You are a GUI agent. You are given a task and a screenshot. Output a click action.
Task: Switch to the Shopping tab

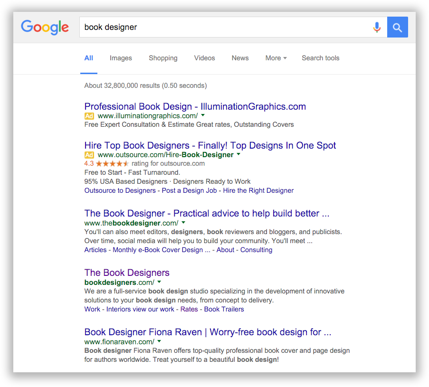(x=163, y=58)
